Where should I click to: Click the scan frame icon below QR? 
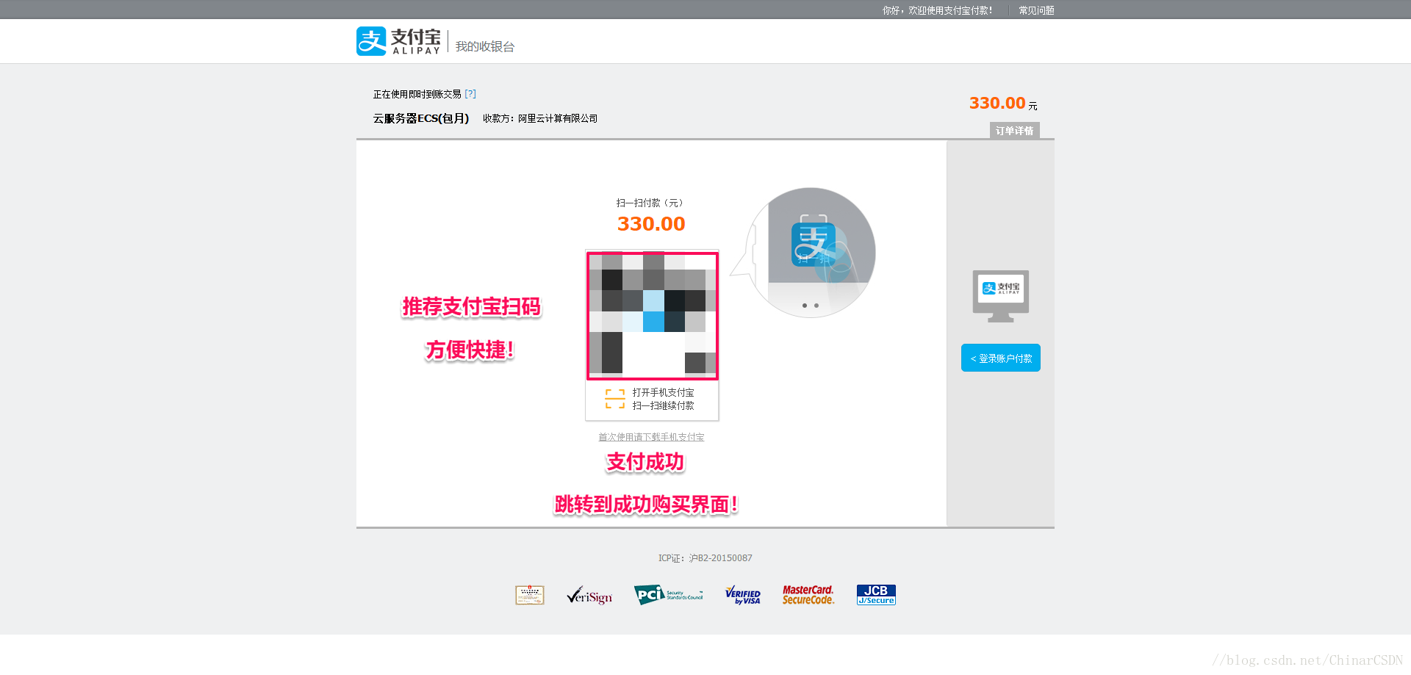[615, 399]
